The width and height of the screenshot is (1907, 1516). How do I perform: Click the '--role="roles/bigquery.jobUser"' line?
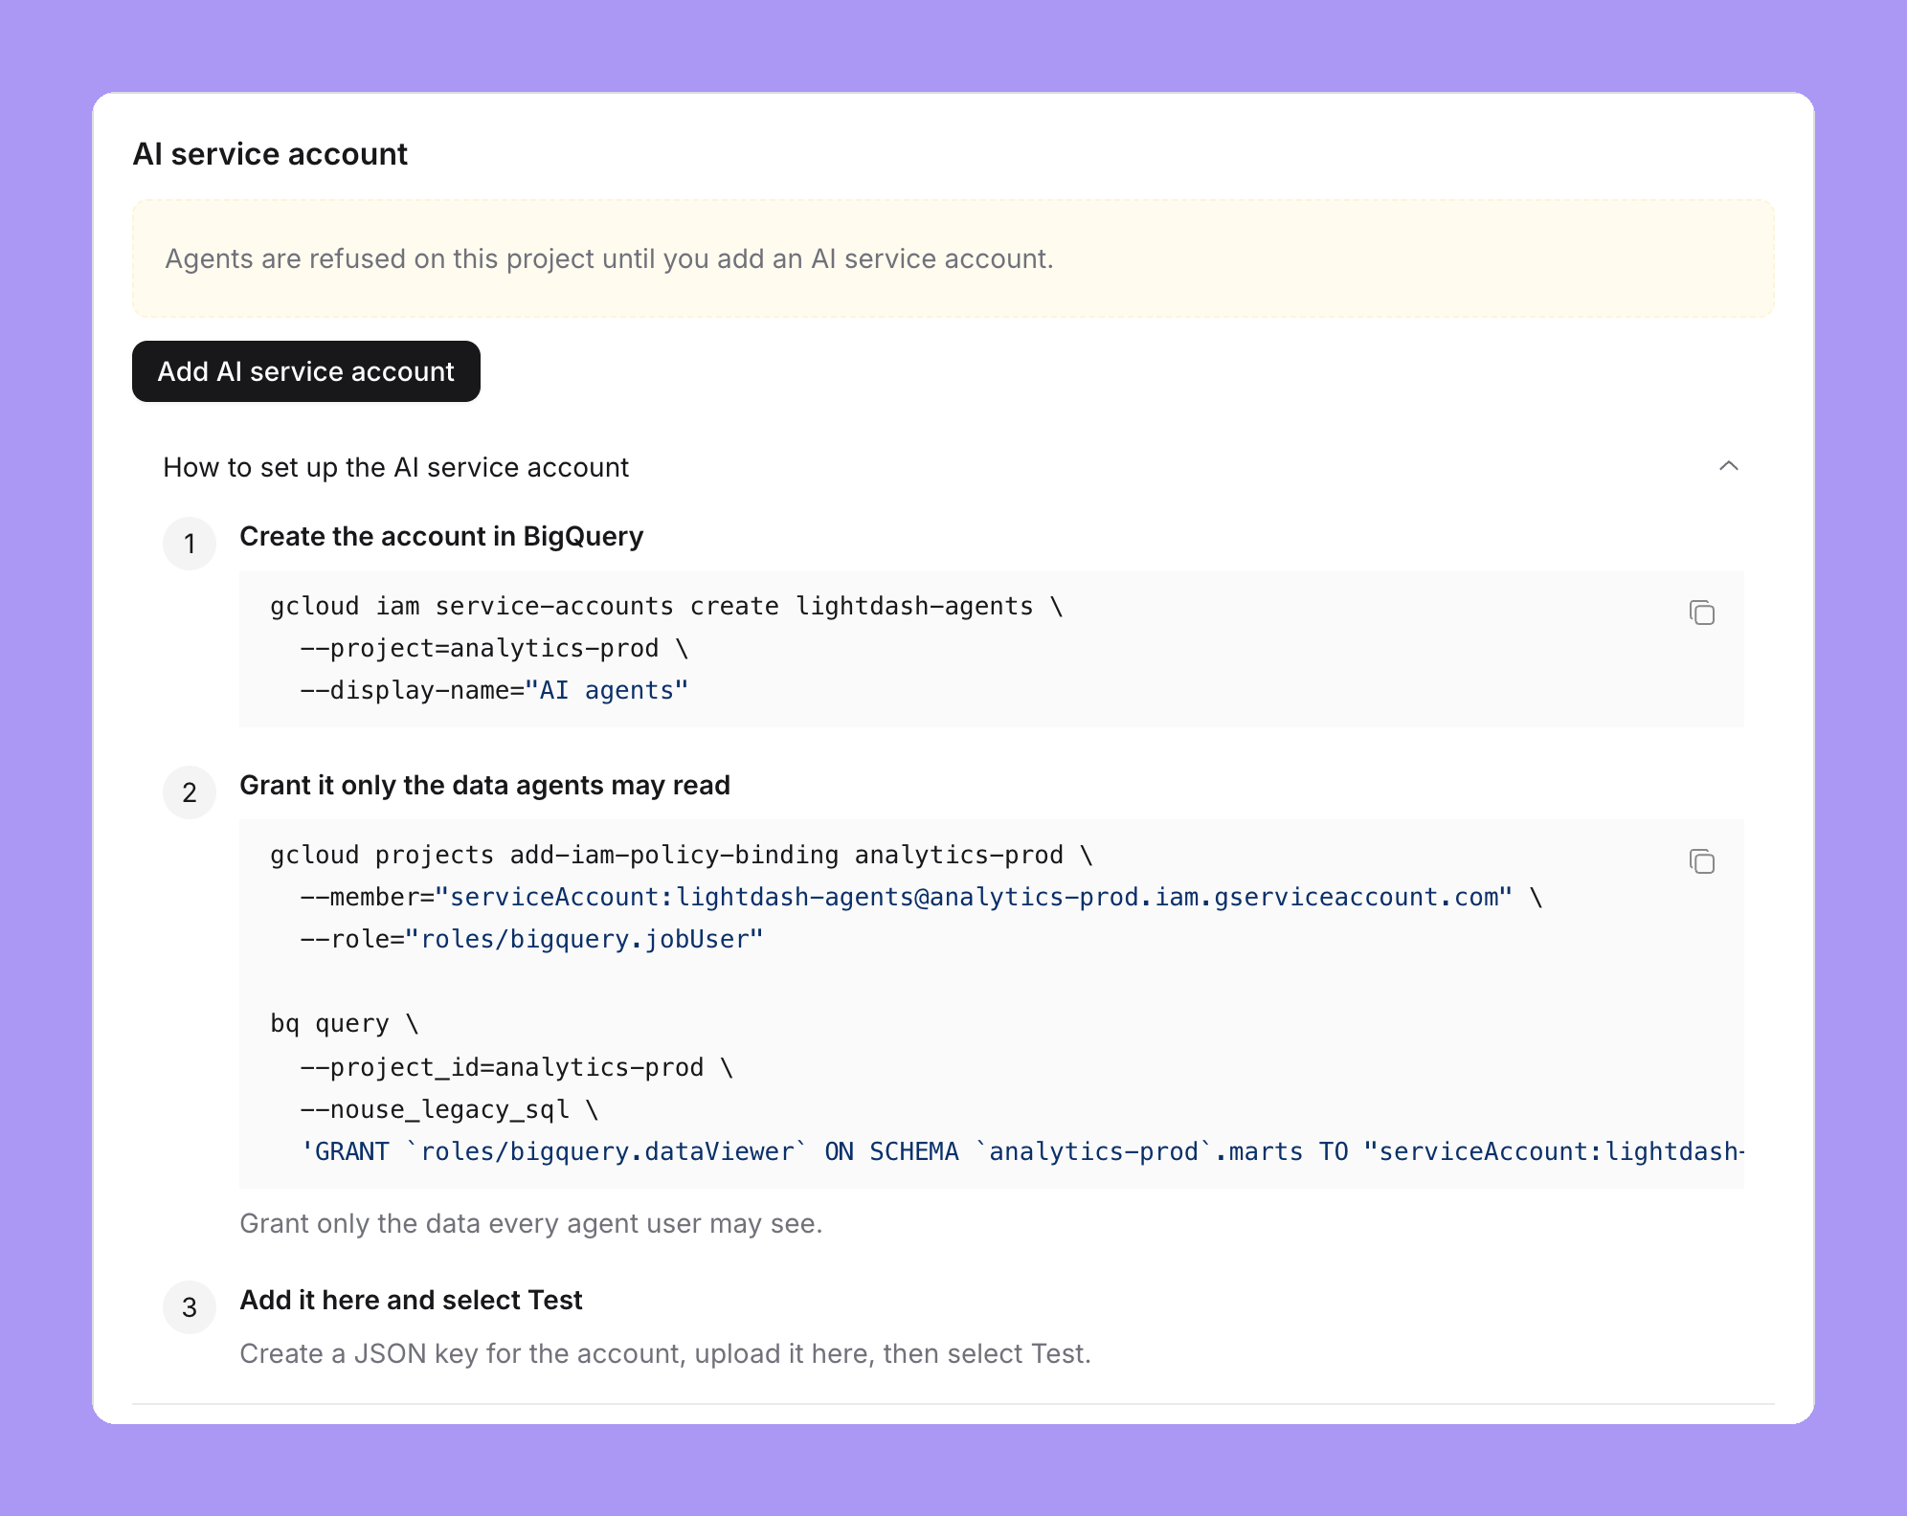531,939
